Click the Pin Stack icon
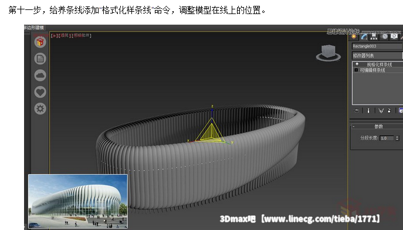 pyautogui.click(x=356, y=110)
